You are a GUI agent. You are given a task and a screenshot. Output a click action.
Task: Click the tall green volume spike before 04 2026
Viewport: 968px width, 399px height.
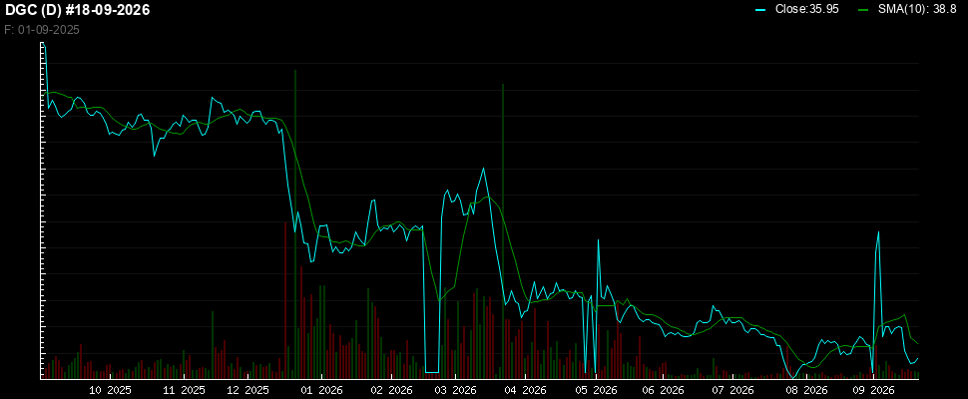point(503,230)
